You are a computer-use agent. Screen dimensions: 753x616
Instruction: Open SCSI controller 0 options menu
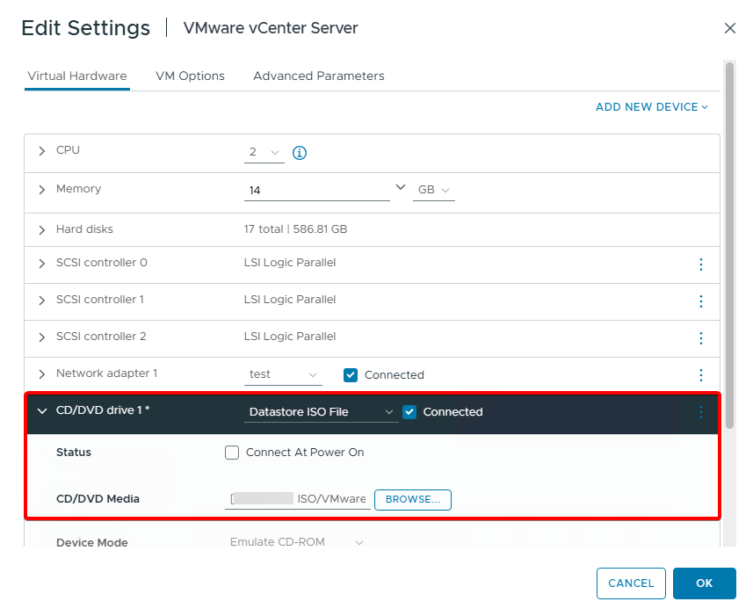coord(700,264)
